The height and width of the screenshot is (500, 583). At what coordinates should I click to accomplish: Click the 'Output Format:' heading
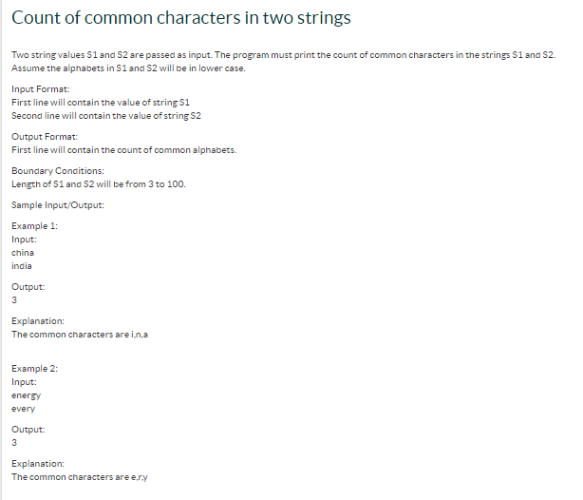[x=44, y=137]
